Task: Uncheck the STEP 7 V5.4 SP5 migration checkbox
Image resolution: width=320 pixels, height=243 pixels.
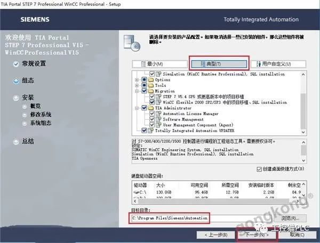Action: click(152, 96)
